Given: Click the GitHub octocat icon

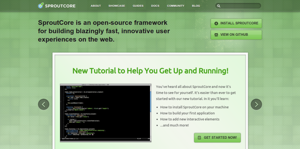Looking at the screenshot, I should (216, 35).
